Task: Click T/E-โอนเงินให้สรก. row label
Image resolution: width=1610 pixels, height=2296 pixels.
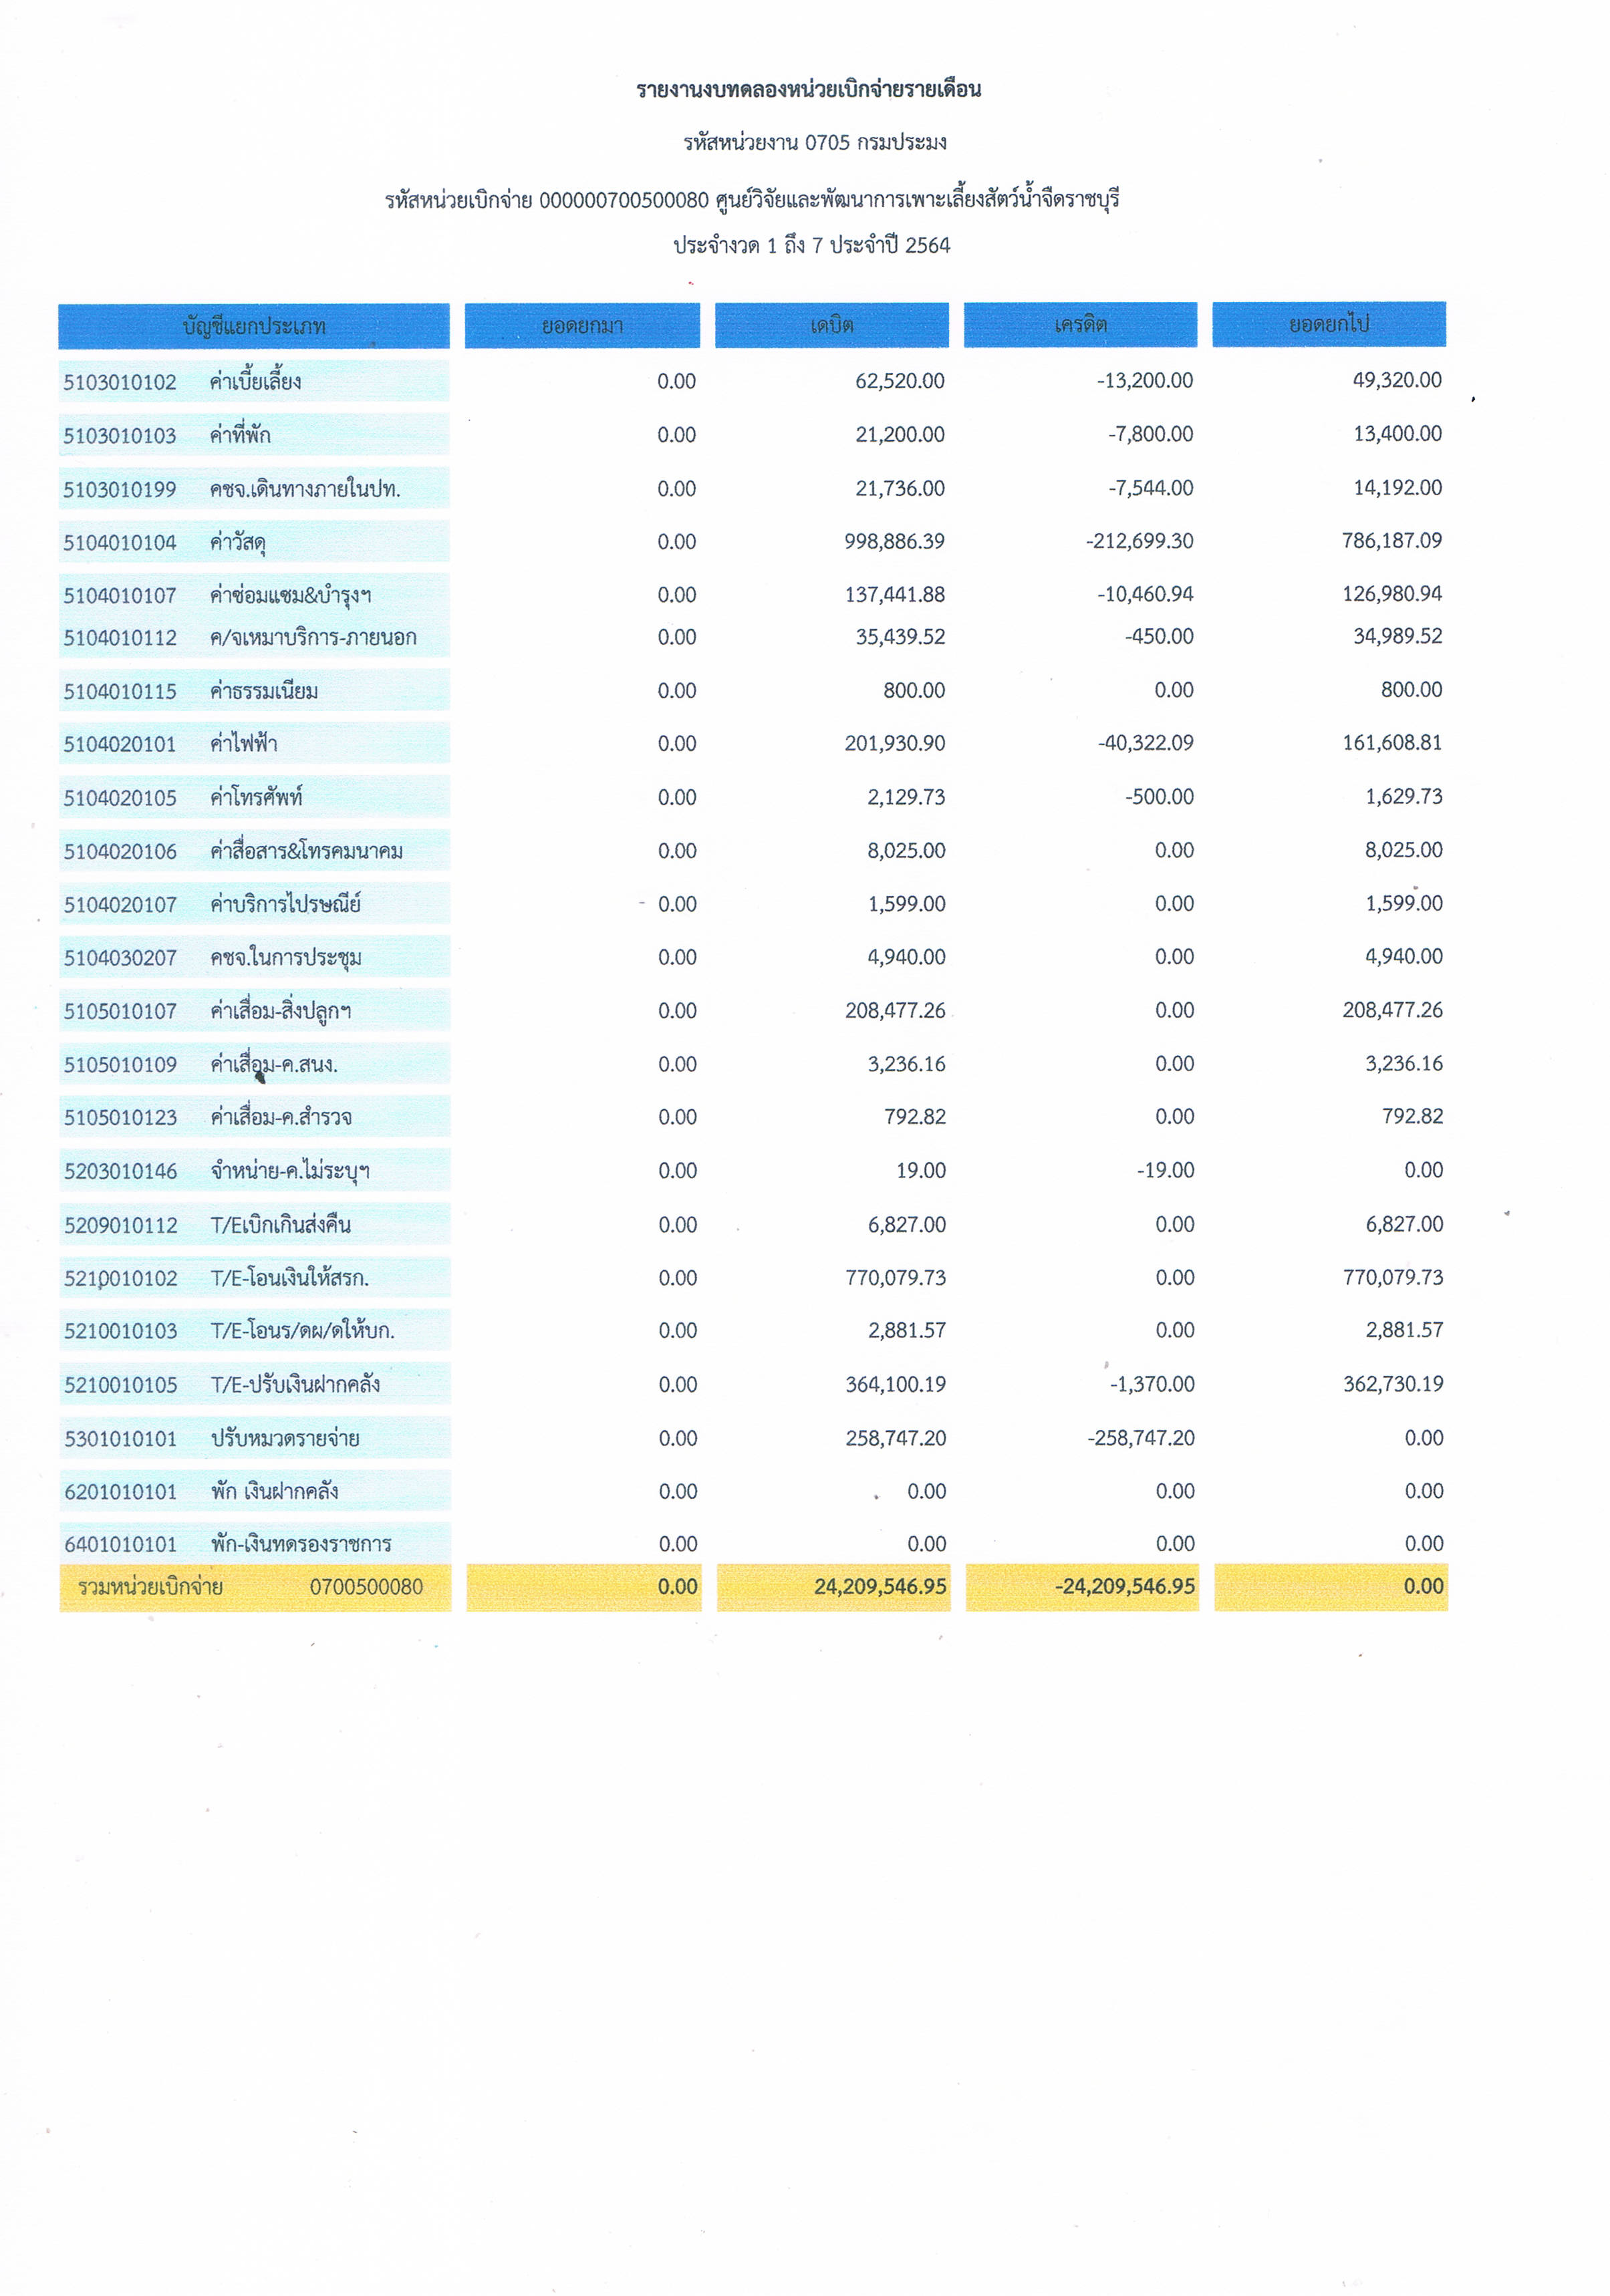Action: (289, 1278)
